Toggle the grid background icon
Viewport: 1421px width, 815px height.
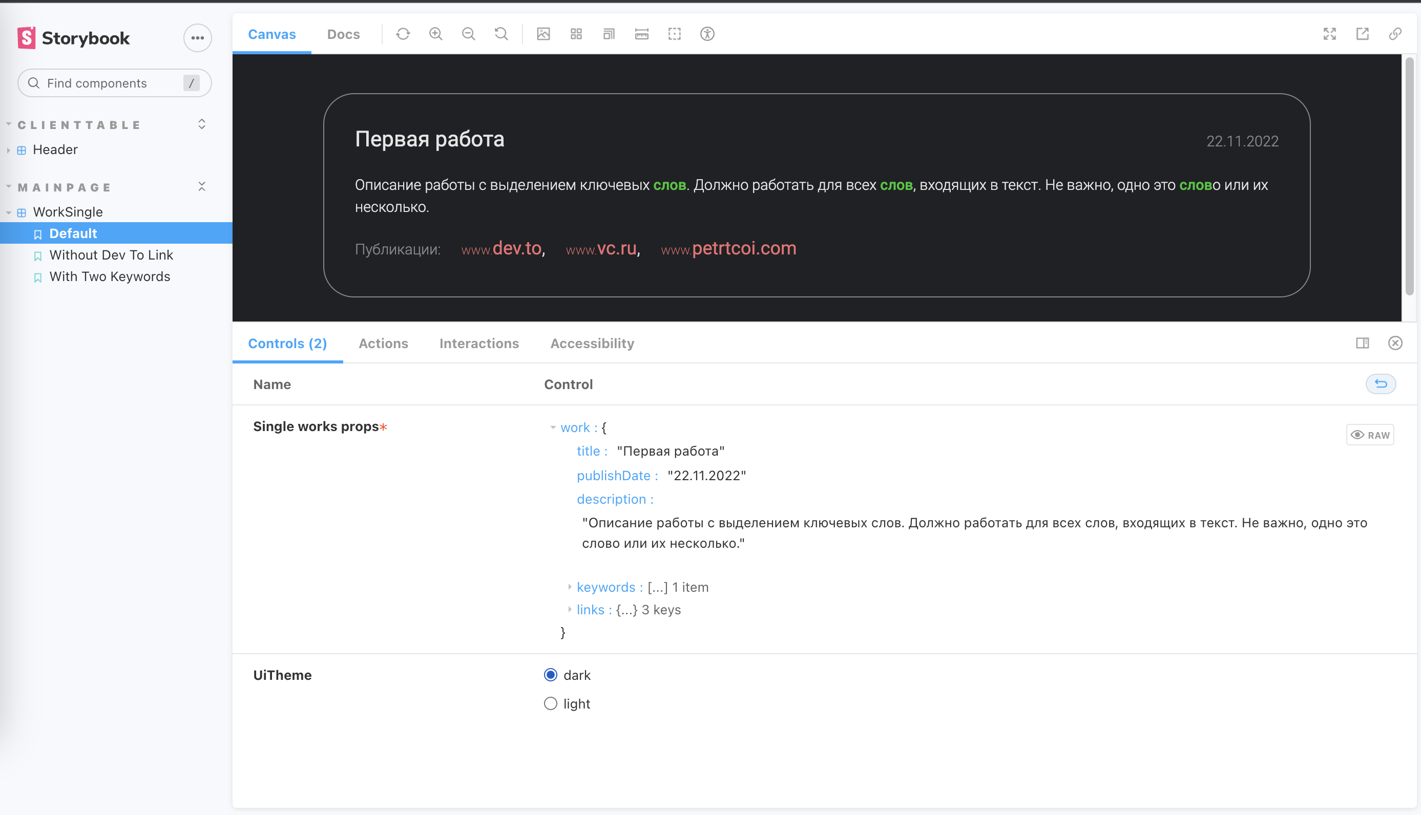[x=576, y=34]
